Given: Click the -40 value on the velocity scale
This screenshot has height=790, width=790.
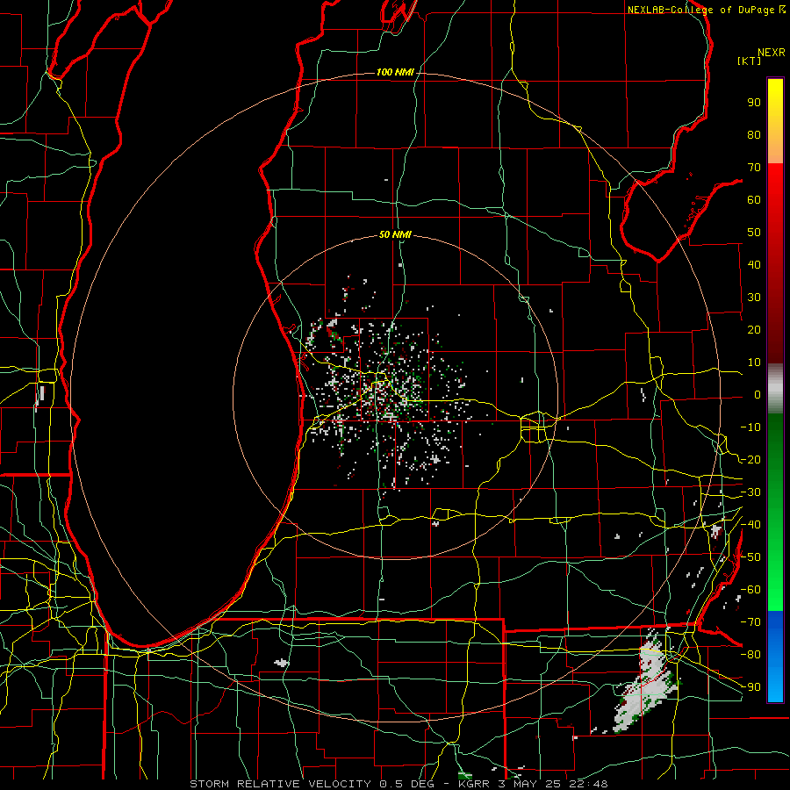Looking at the screenshot, I should click(750, 525).
